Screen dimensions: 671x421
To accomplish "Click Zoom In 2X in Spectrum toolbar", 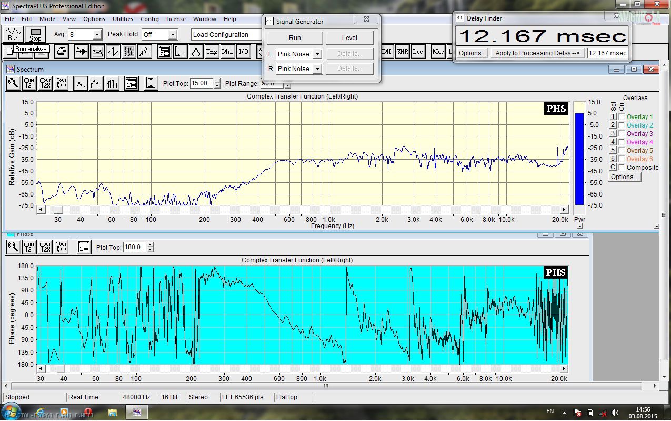I will pos(29,83).
